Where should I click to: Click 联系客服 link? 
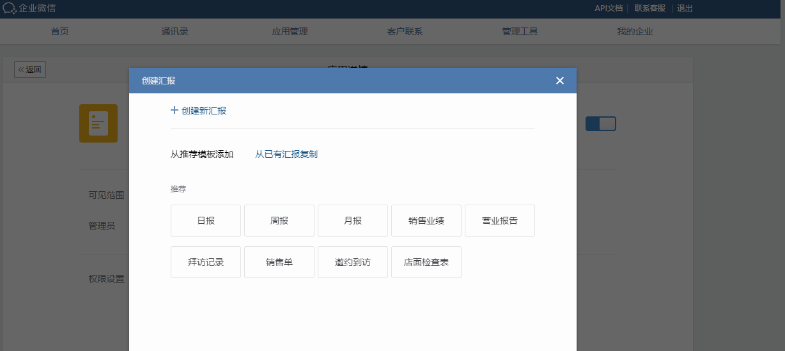(x=650, y=8)
